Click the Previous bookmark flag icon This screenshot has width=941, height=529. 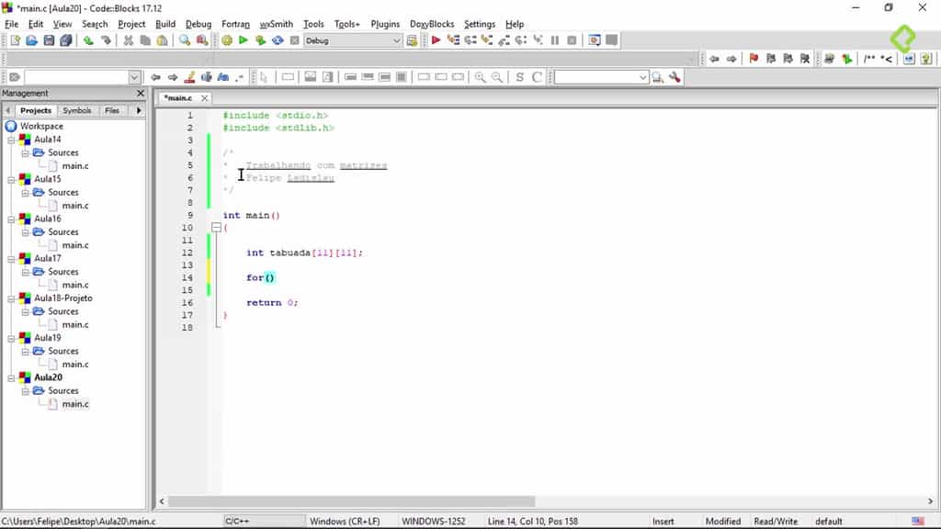(x=771, y=59)
